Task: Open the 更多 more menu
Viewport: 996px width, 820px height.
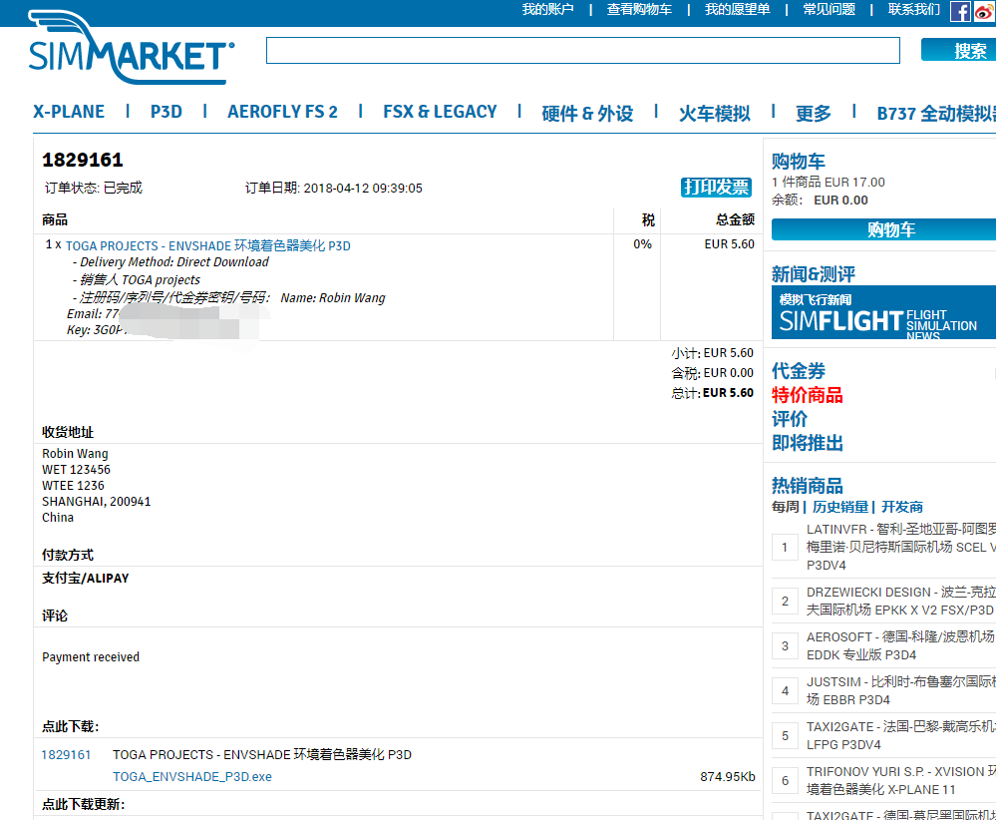Action: (814, 113)
